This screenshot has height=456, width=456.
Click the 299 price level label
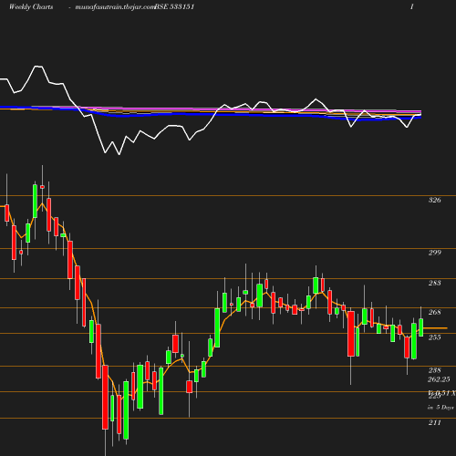point(434,253)
